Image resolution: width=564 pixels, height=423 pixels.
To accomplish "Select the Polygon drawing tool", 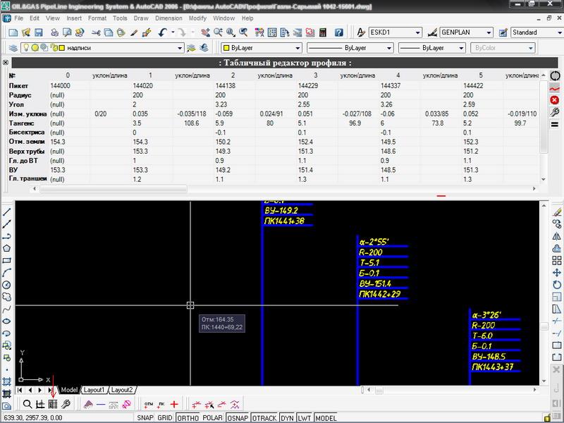I will pyautogui.click(x=6, y=247).
